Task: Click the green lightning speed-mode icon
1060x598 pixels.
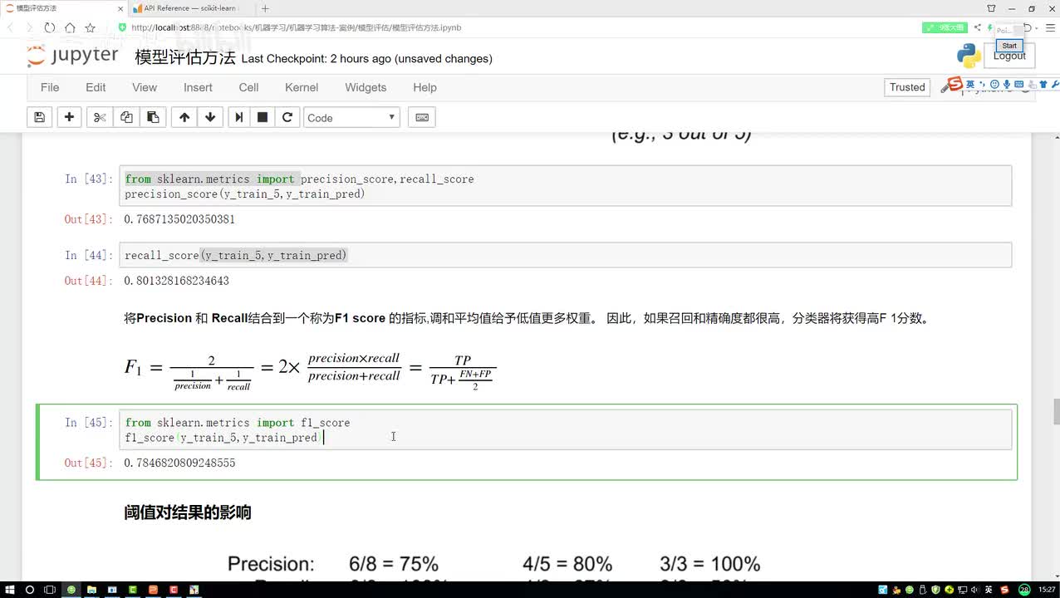Action: click(x=990, y=27)
